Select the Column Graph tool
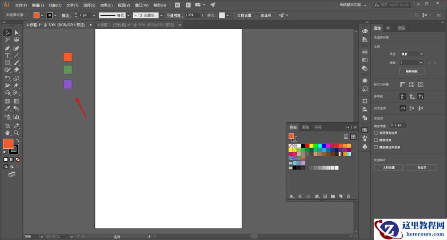The height and width of the screenshot is (240, 447). pos(16,117)
